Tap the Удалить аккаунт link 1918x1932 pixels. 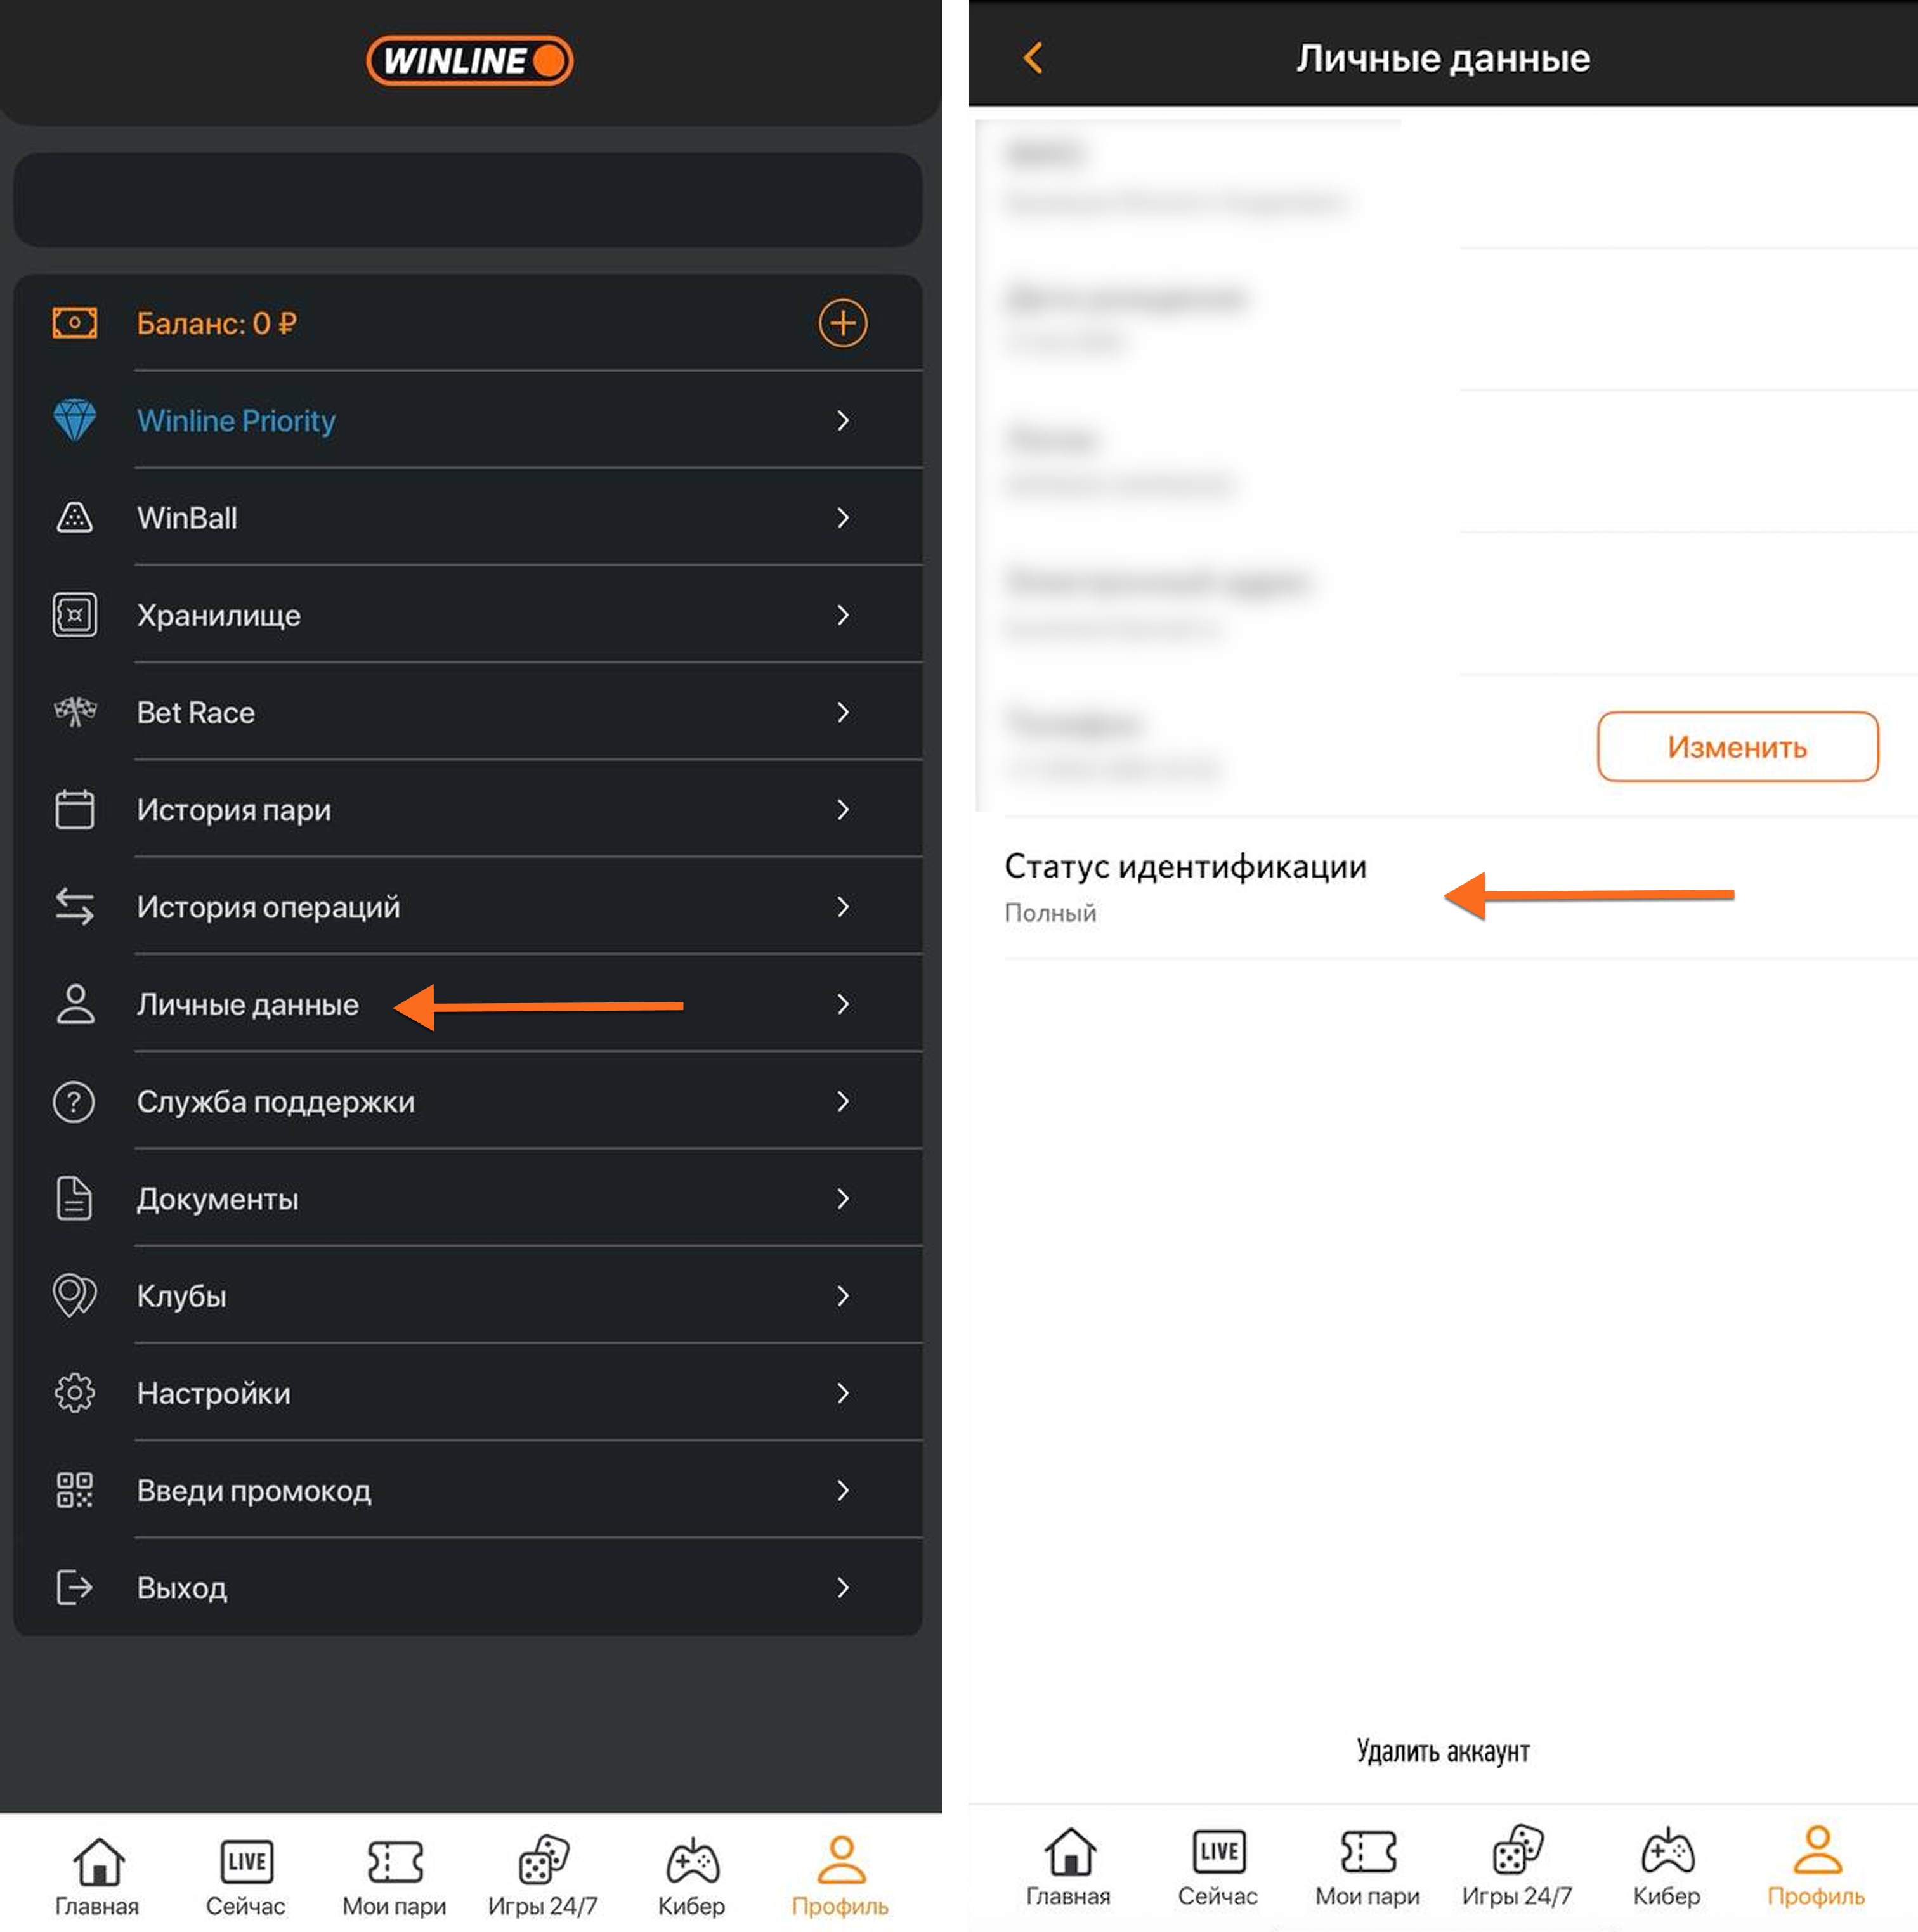(1442, 1751)
